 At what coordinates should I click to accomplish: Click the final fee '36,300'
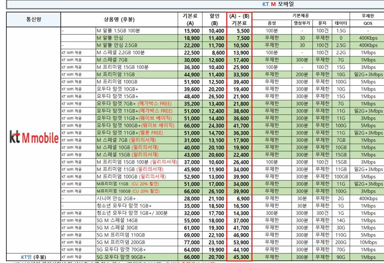241,133
